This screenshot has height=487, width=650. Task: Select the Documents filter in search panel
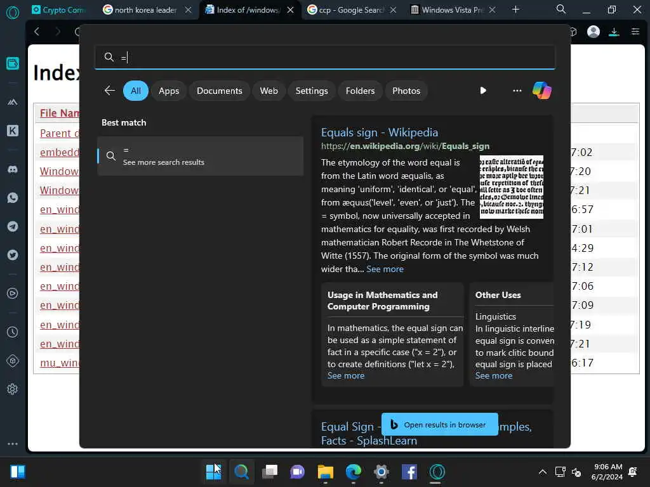coord(219,91)
